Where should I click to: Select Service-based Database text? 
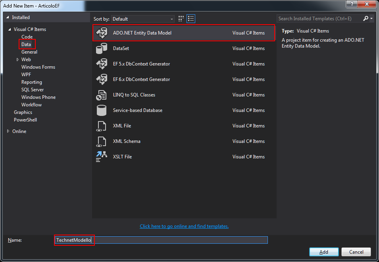pos(138,110)
